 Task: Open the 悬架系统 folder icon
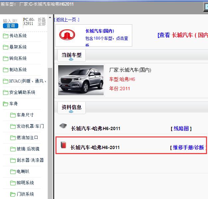point(6,47)
